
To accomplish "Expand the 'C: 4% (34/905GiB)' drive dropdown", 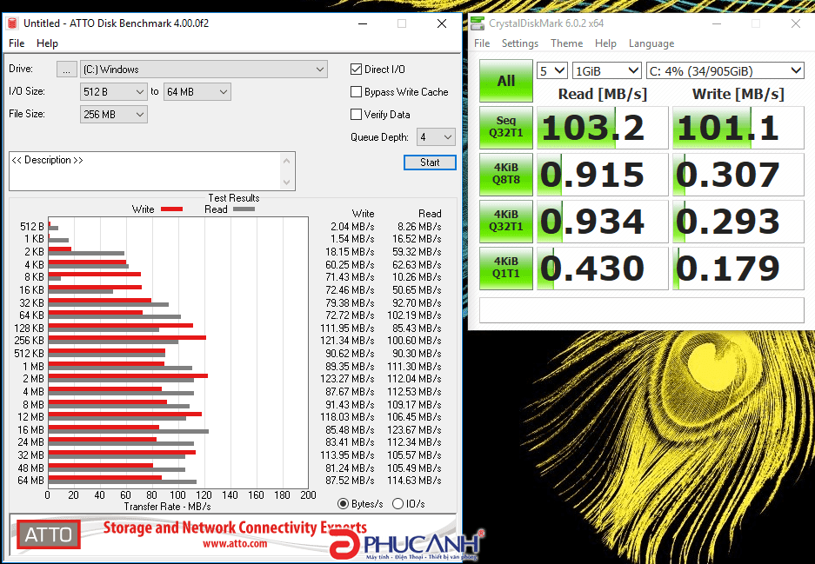I will pyautogui.click(x=725, y=71).
